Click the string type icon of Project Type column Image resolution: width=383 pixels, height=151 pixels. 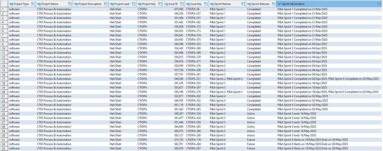point(11,4)
